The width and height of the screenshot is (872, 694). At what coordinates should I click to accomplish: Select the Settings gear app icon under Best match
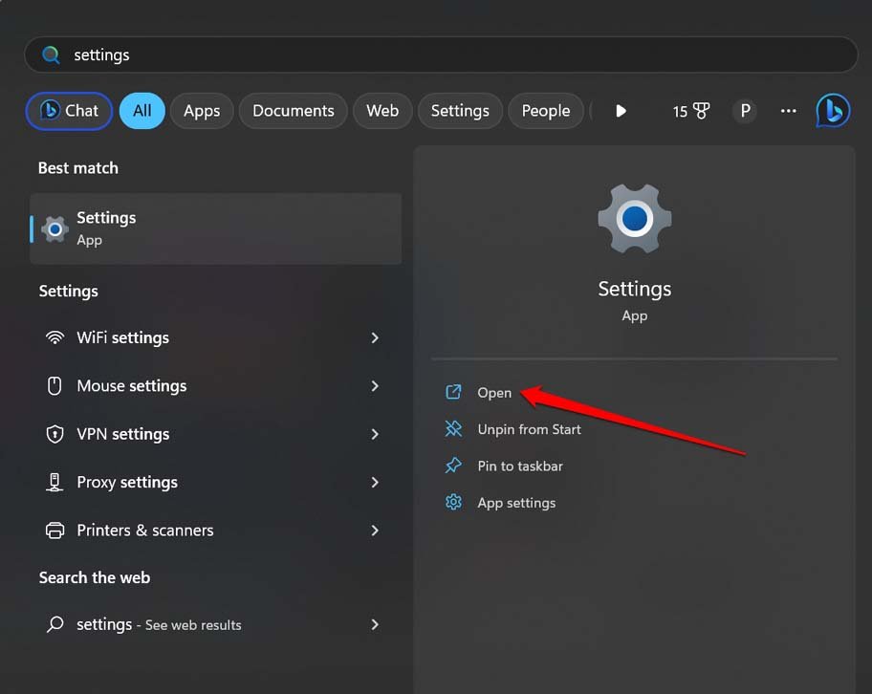(54, 228)
